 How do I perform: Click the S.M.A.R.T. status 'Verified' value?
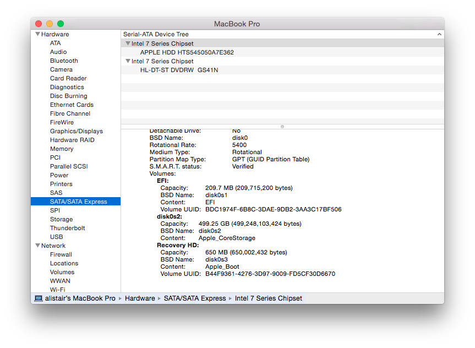(x=243, y=166)
